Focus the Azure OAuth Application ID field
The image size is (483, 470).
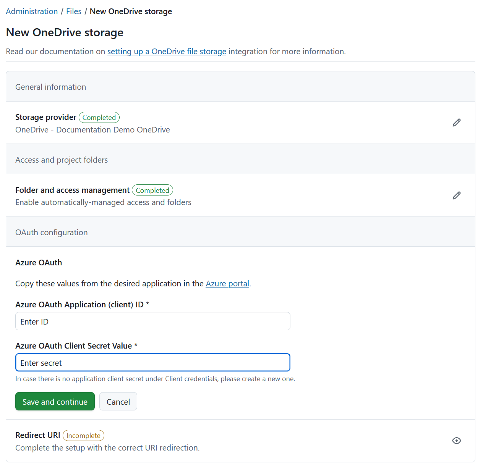click(152, 321)
